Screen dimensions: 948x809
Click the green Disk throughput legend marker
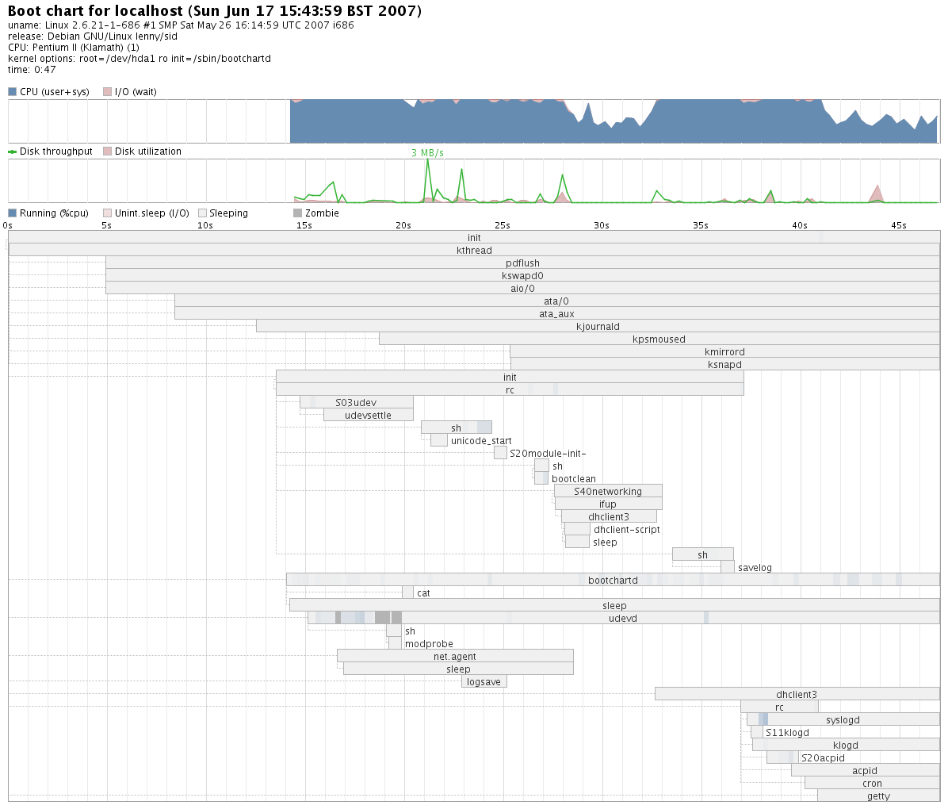12,151
